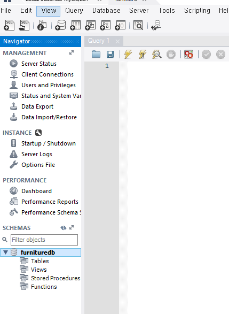Screen dimensions: 229x314
Task: Save the script with floppy icon
Action: click(110, 54)
